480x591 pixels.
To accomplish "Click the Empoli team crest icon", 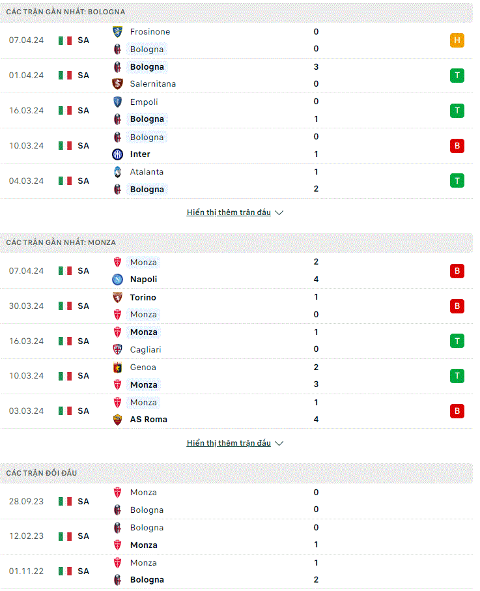I will pos(117,102).
